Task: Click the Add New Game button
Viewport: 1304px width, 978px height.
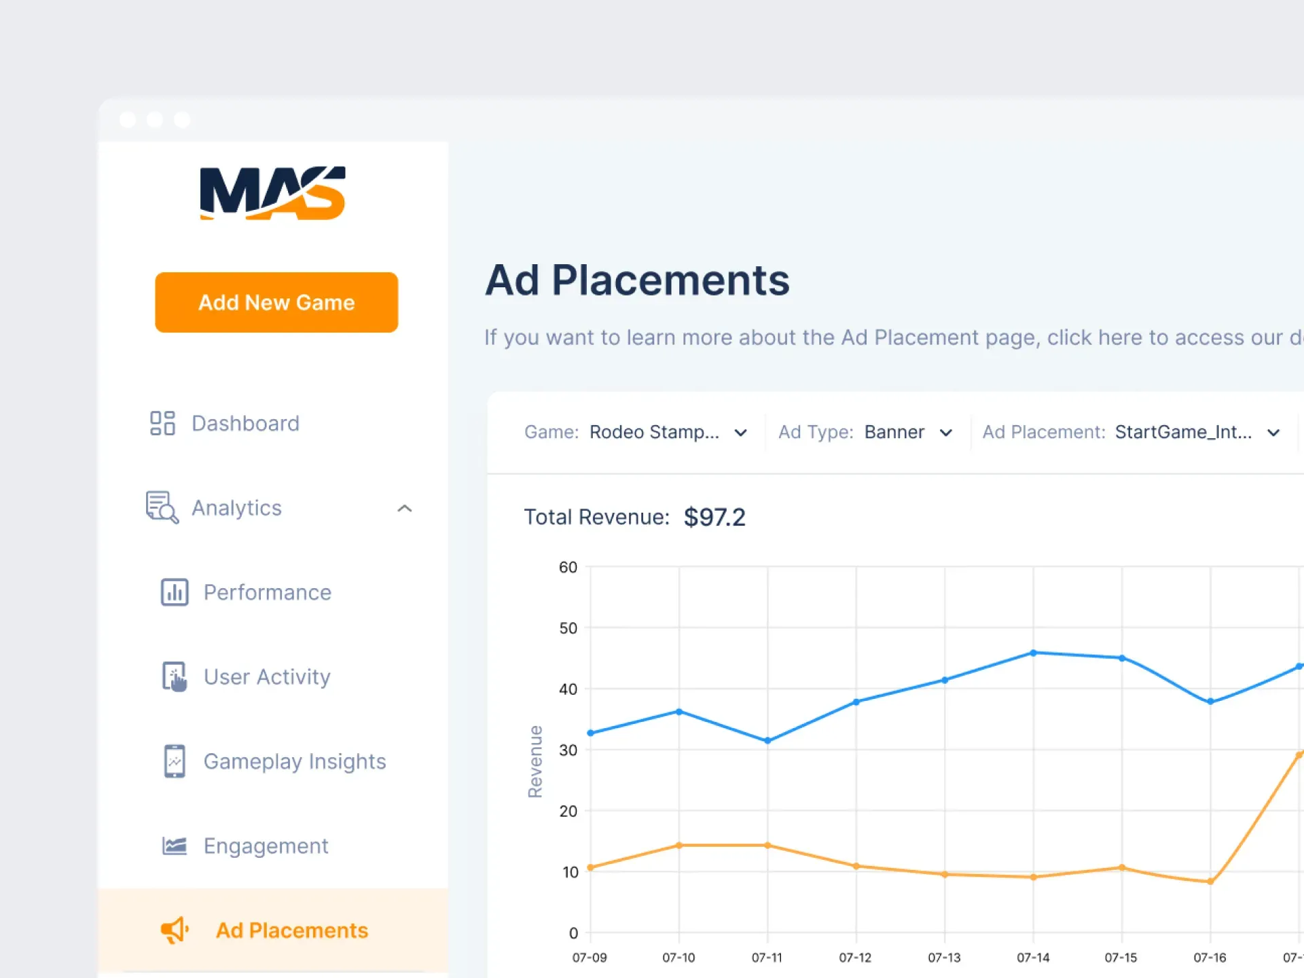Action: pyautogui.click(x=276, y=302)
